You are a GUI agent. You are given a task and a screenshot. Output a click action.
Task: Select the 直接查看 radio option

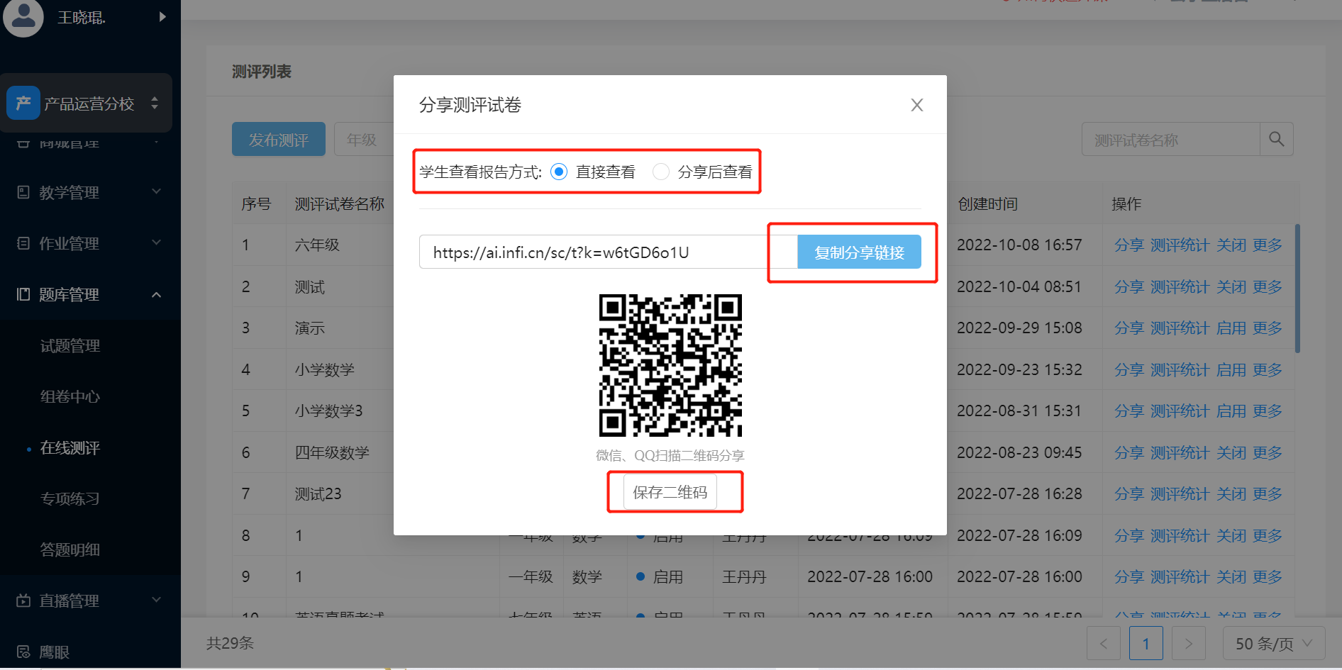[559, 172]
